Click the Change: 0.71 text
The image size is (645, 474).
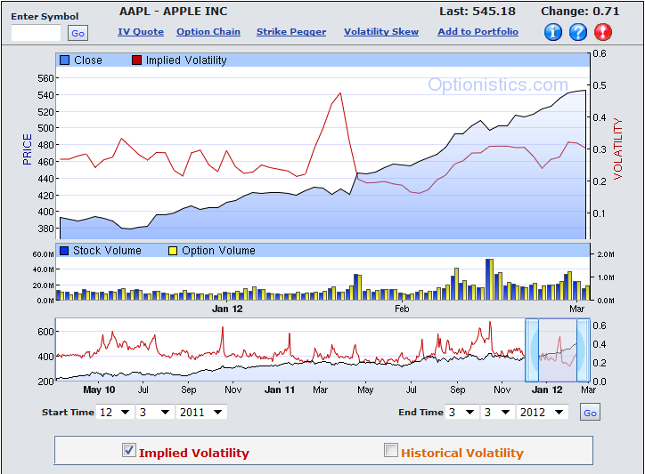[580, 12]
